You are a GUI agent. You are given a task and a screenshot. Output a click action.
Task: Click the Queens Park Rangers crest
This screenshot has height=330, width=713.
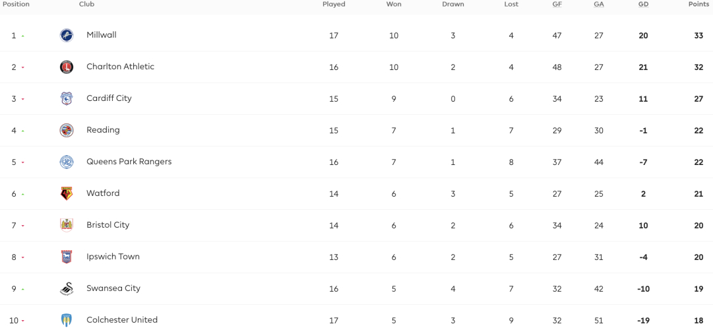(67, 162)
